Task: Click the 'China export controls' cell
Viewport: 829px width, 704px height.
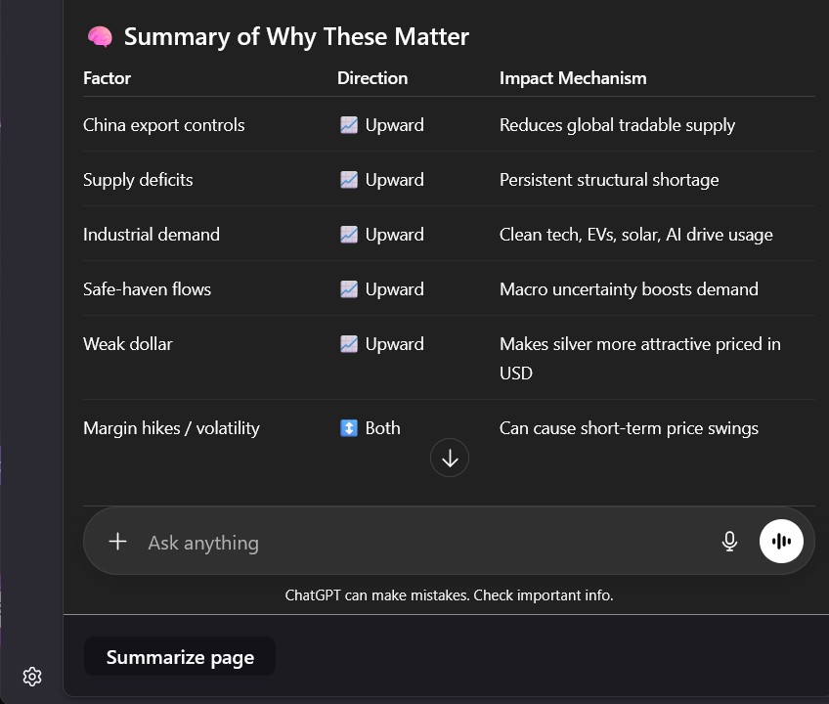Action: pyautogui.click(x=164, y=125)
